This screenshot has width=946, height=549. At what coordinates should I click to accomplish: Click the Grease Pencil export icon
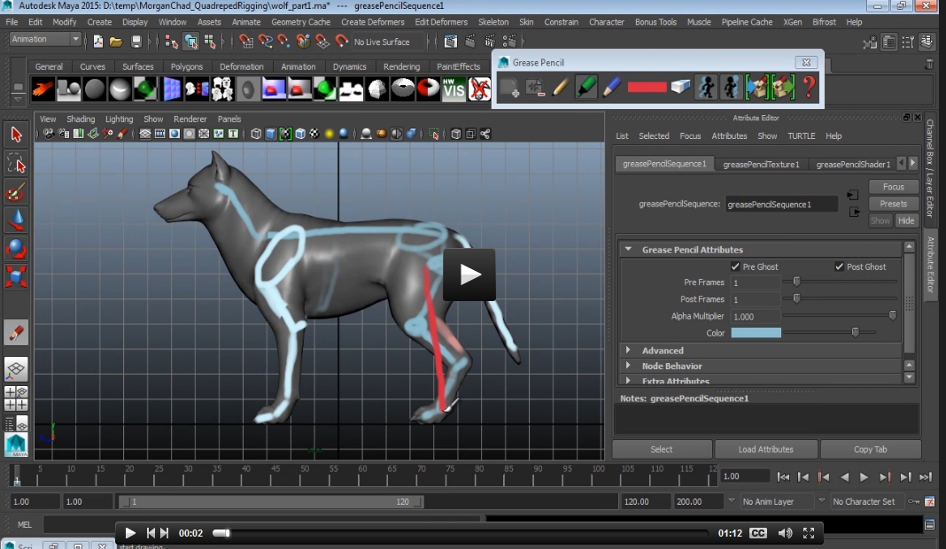(782, 88)
